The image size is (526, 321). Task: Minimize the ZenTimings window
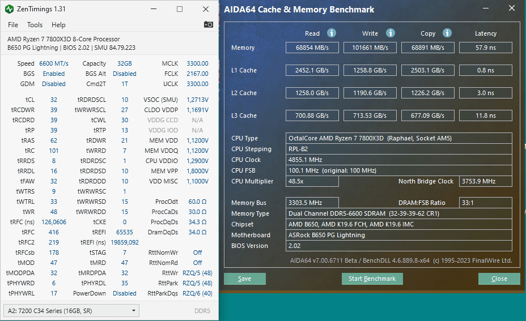coord(154,9)
